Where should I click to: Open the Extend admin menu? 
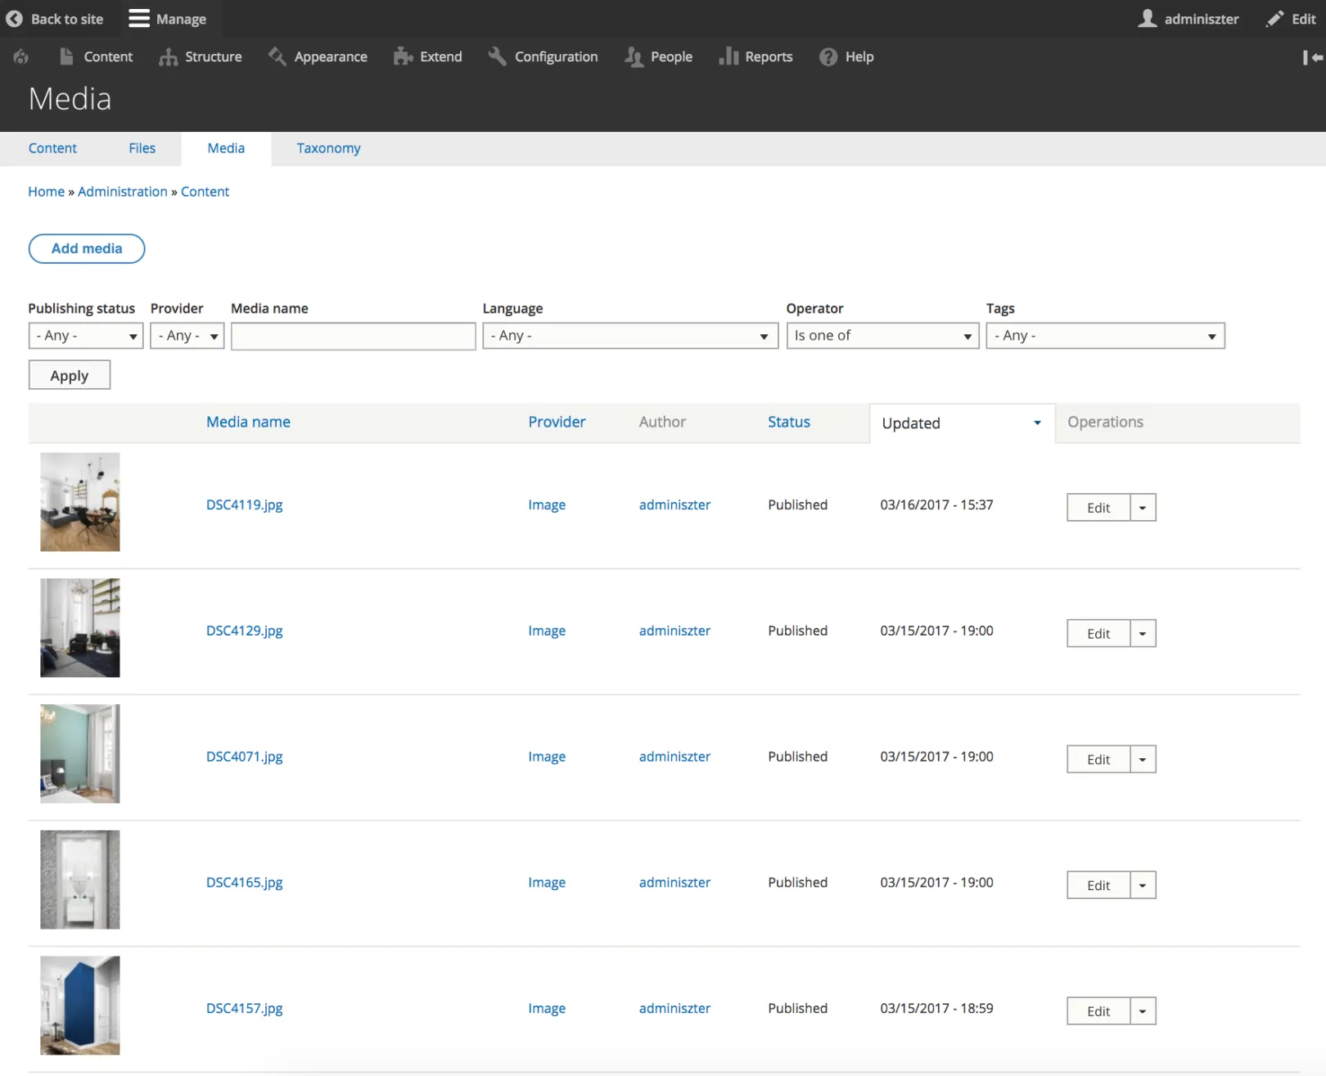(428, 57)
